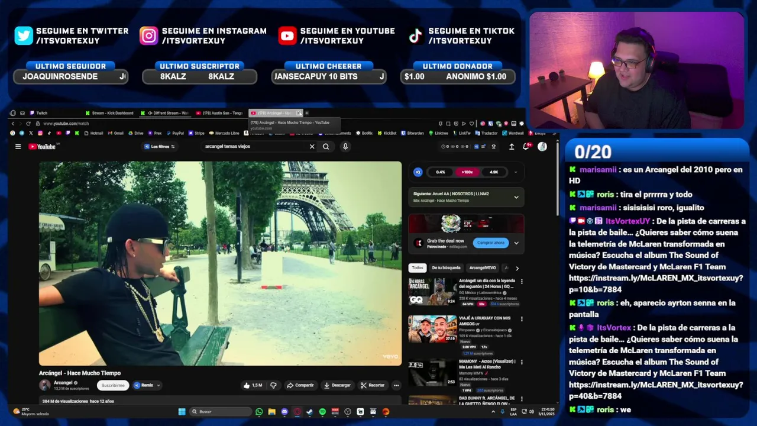757x426 pixels.
Task: Open a new browser tab
Action: point(306,113)
